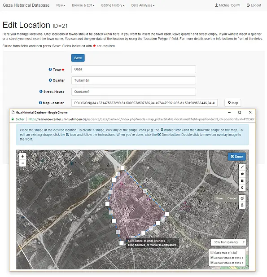Click the edit layers icon
The height and width of the screenshot is (277, 267).
tap(242, 198)
